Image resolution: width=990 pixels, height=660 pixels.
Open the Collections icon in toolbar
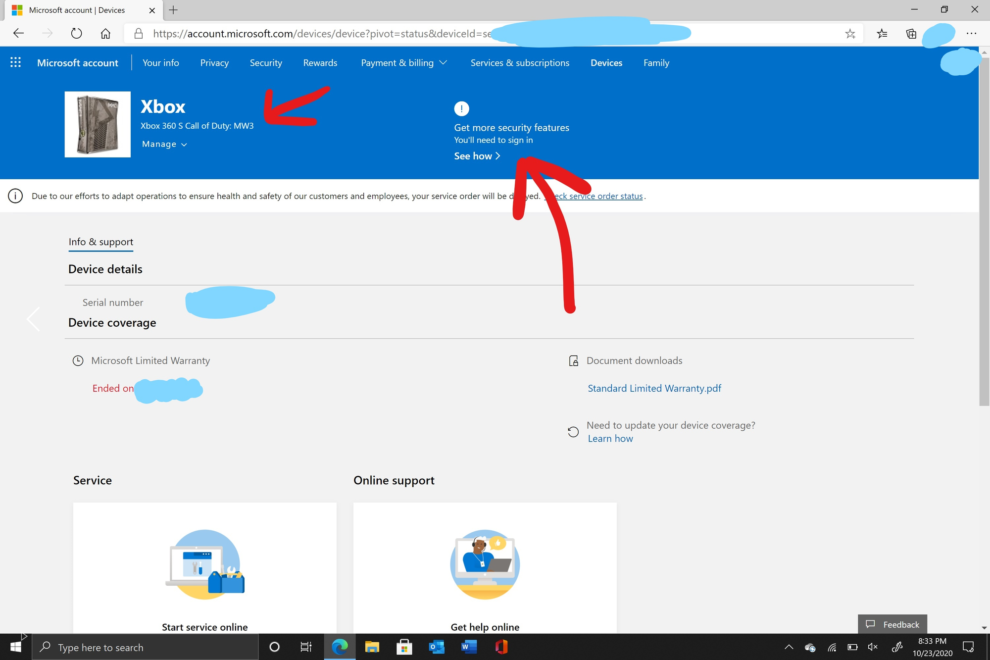[x=911, y=33]
